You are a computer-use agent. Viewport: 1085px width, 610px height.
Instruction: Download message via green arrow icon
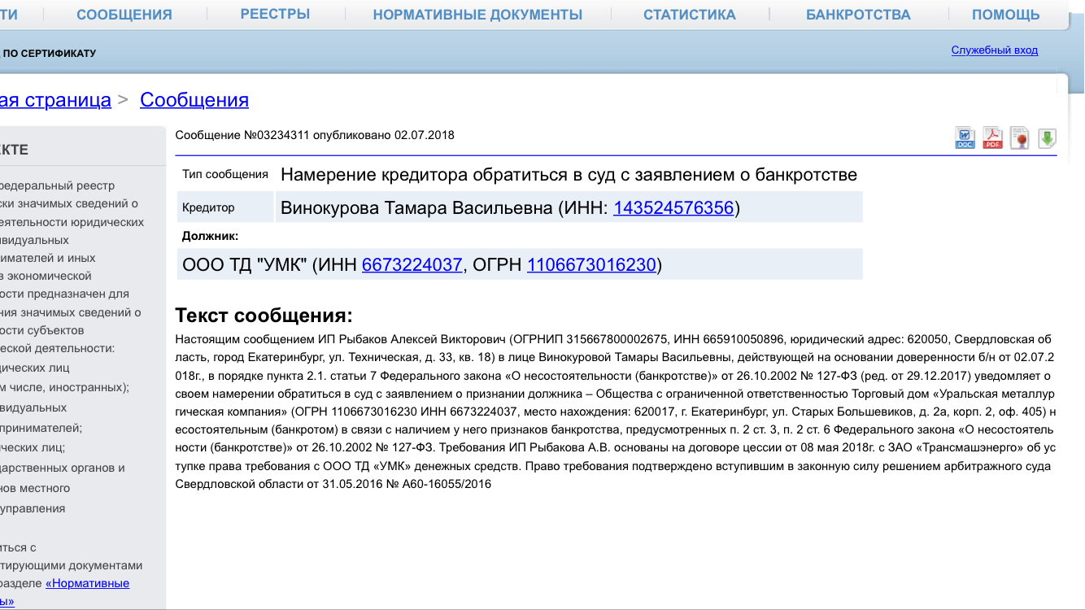1048,138
